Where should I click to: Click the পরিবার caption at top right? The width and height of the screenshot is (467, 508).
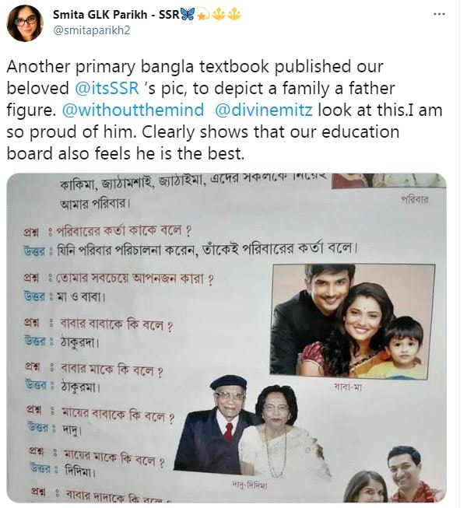415,199
